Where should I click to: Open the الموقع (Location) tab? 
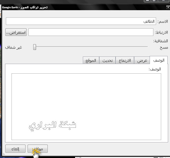91,61
